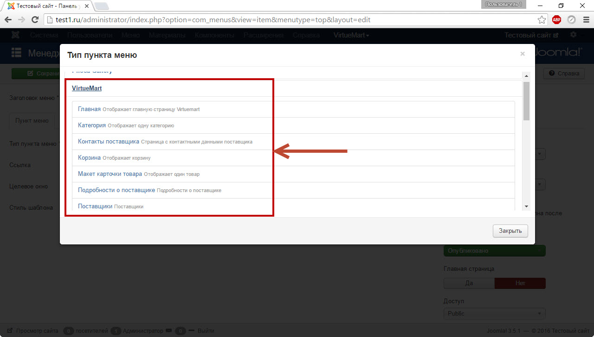This screenshot has height=337, width=594.
Task: Click the Joomla logo icon in admin bar
Action: pyautogui.click(x=16, y=35)
